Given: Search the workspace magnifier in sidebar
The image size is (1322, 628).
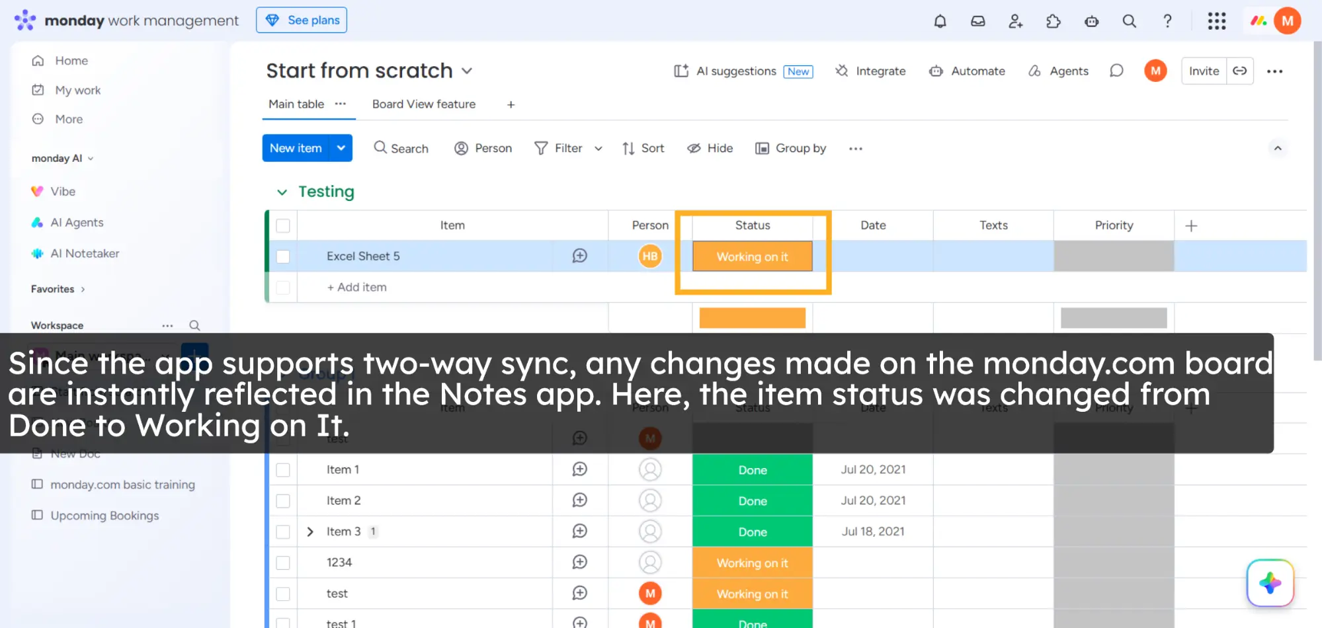Looking at the screenshot, I should pyautogui.click(x=194, y=325).
